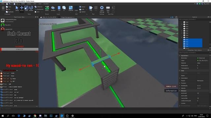Screen dimensions: 211x118
Task: Expand the Position property
Action: pos(180,83)
